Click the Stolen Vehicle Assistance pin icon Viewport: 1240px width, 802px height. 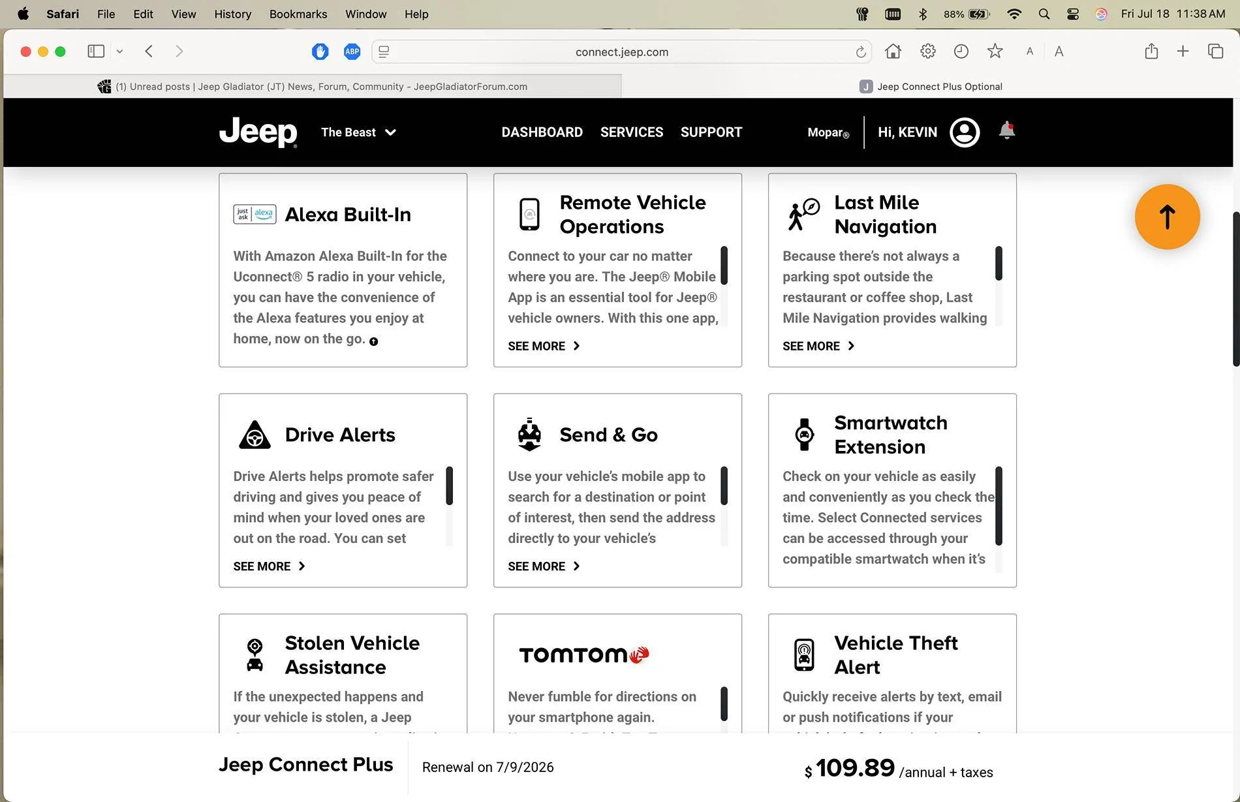(255, 655)
